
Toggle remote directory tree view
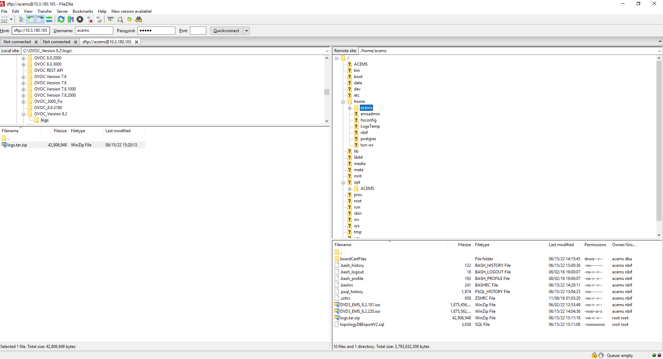click(40, 20)
